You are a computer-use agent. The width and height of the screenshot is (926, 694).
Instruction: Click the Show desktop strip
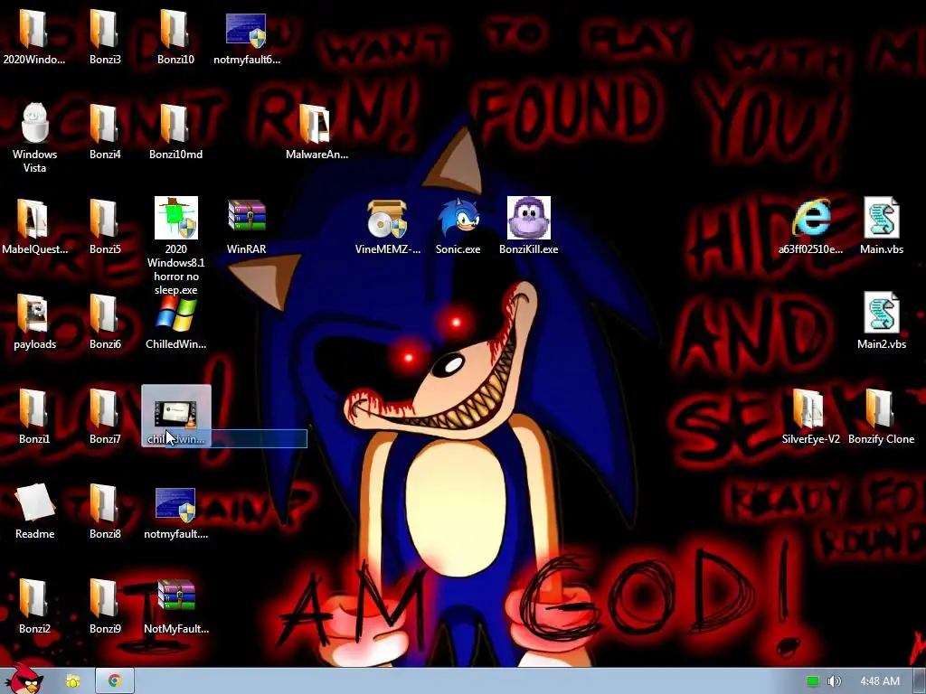pyautogui.click(x=920, y=681)
